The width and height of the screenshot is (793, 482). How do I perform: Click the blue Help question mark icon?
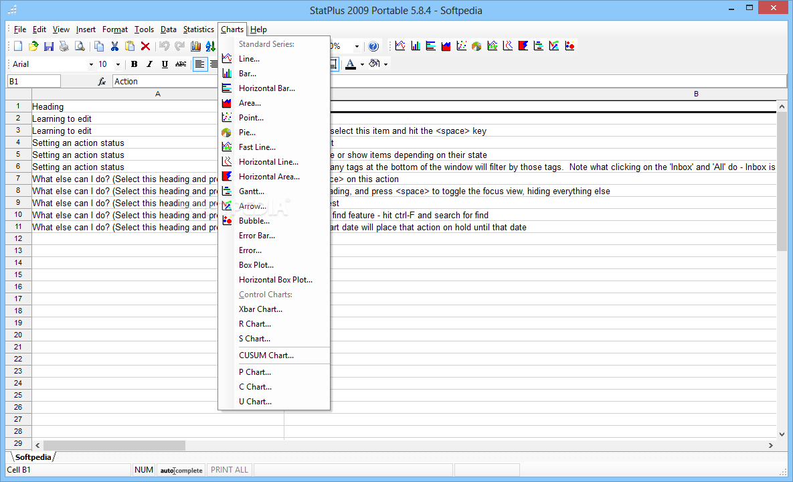coord(373,46)
